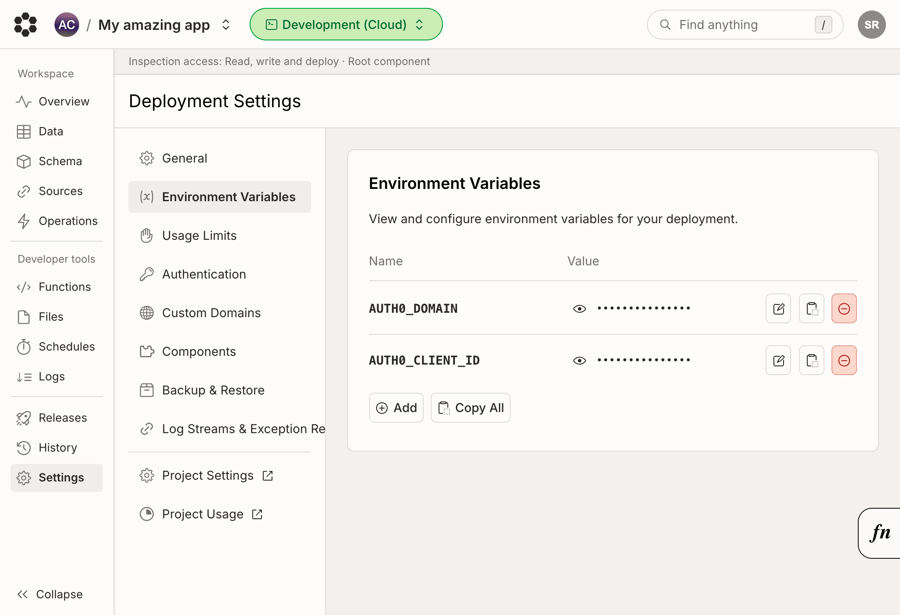Open the AC team avatar
Screen dimensions: 900x615
tap(67, 25)
